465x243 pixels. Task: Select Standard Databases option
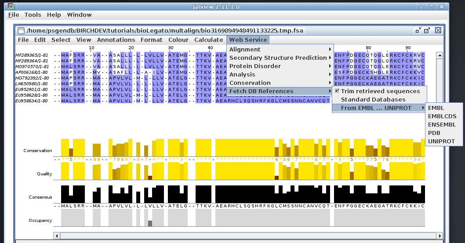(373, 100)
